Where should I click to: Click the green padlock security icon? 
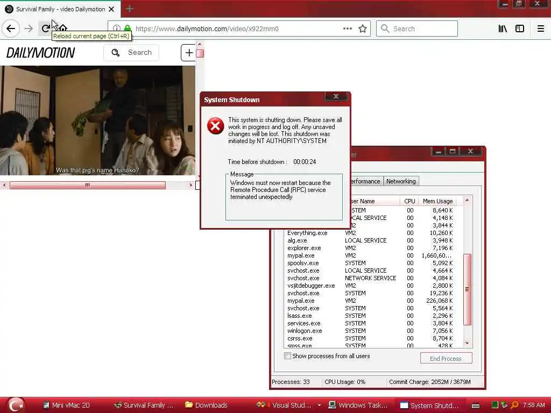pyautogui.click(x=127, y=29)
